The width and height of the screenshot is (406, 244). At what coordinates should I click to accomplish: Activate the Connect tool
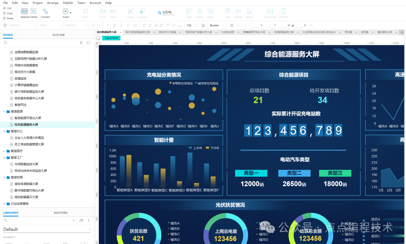45,11
